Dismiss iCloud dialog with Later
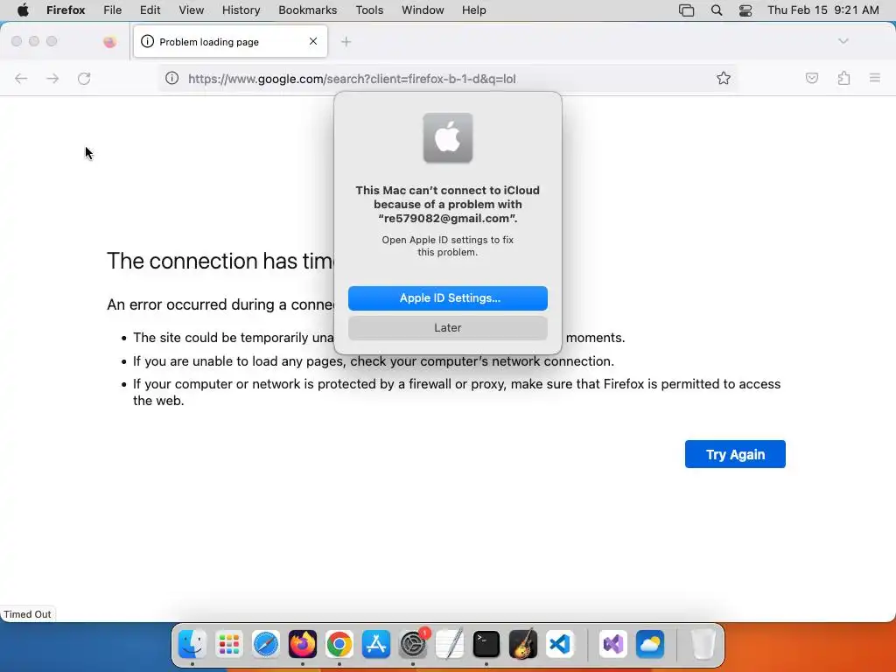The image size is (896, 672). [x=447, y=328]
